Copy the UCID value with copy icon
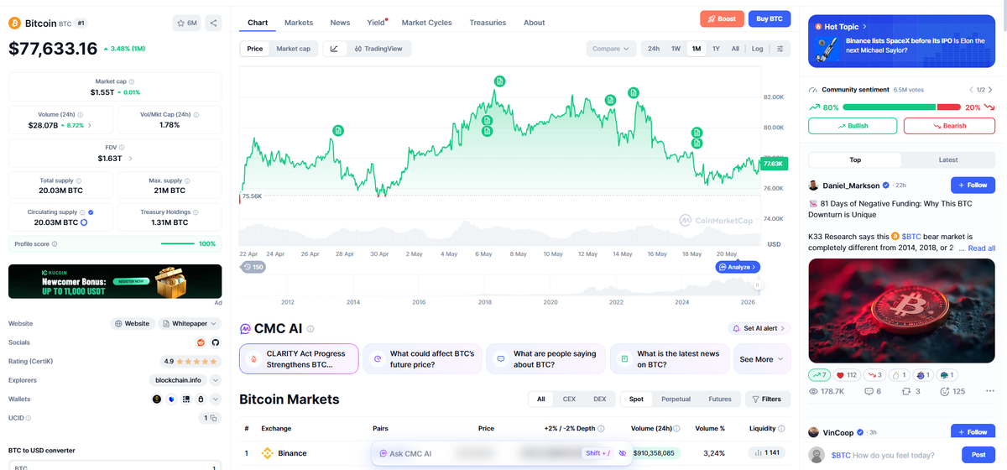Screen dimensions: 1007x470 pos(214,418)
